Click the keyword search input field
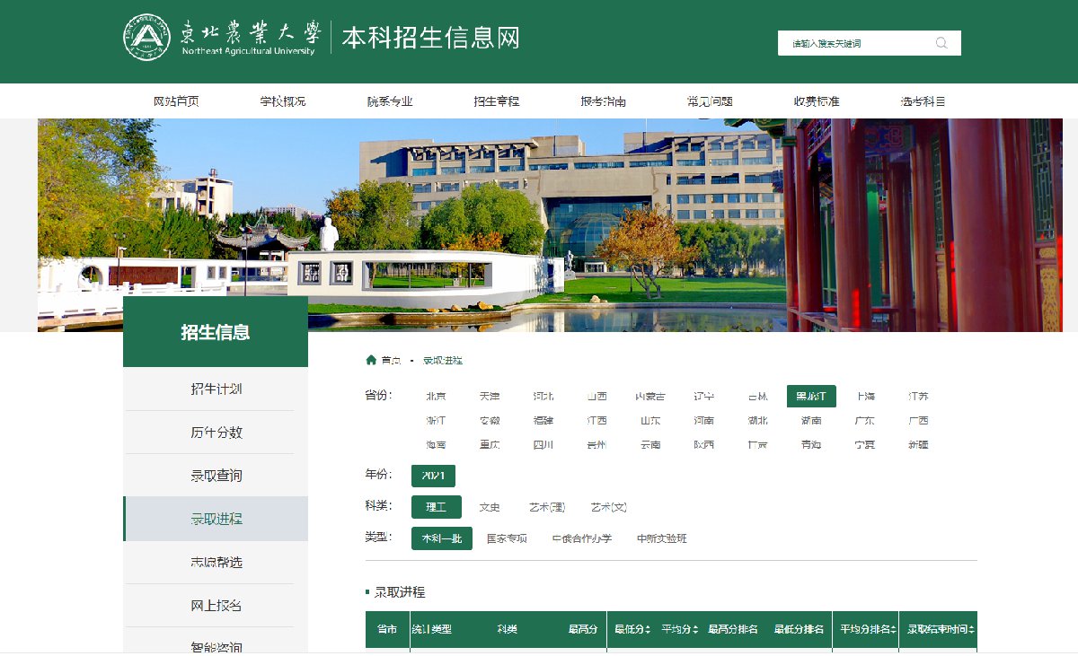 pyautogui.click(x=853, y=43)
